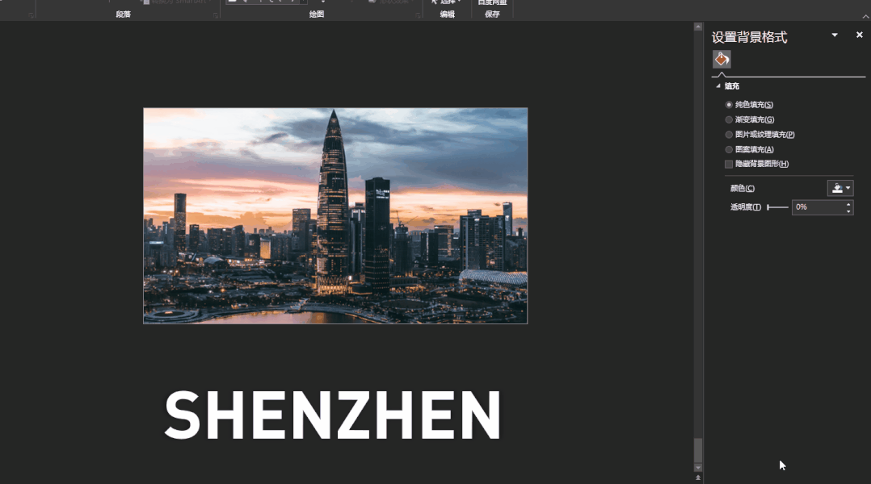Viewport: 871px width, 484px height.
Task: Enable the 隐藏背景图形 checkbox
Action: click(x=729, y=164)
